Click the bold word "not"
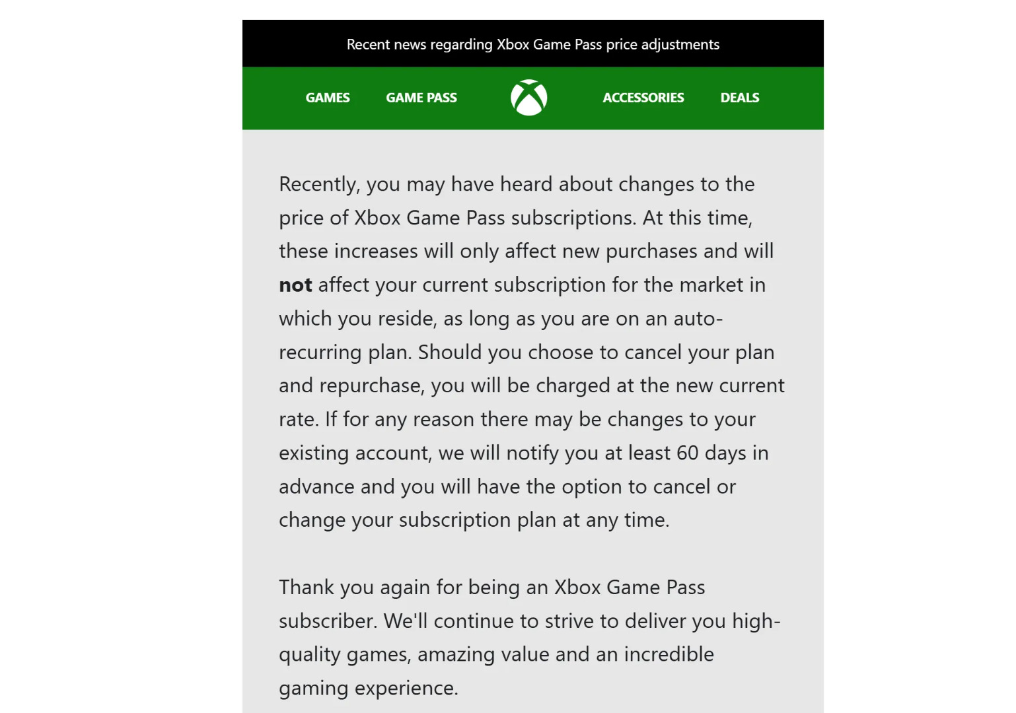 point(295,285)
